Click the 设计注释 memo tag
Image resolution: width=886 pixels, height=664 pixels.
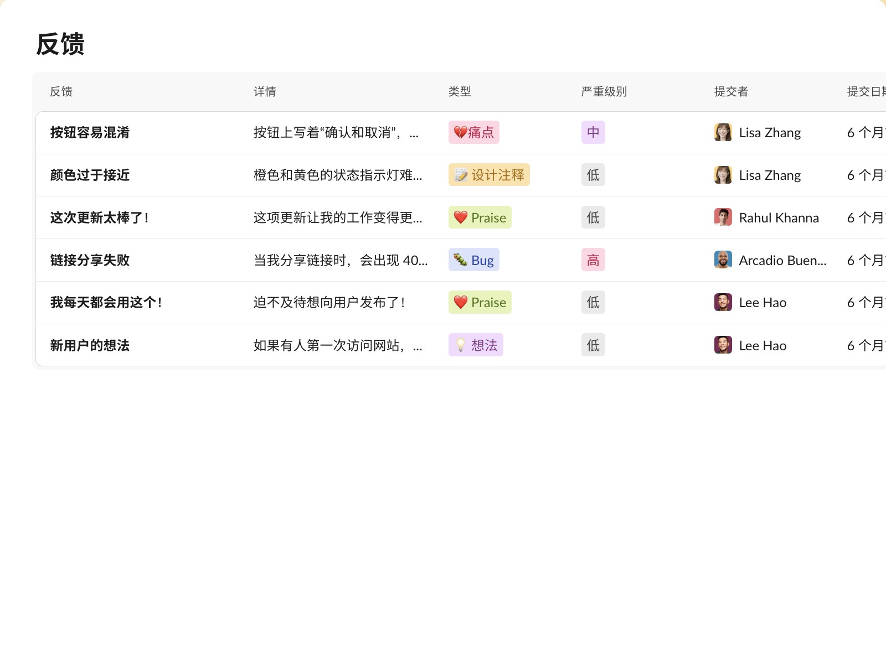point(489,175)
